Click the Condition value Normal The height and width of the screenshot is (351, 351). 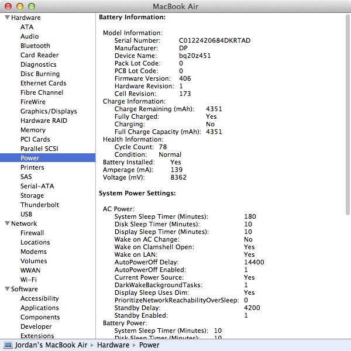(170, 154)
